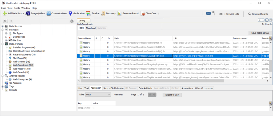Collapse the File Views tree node
273x116 pixels.
click(x=3, y=30)
